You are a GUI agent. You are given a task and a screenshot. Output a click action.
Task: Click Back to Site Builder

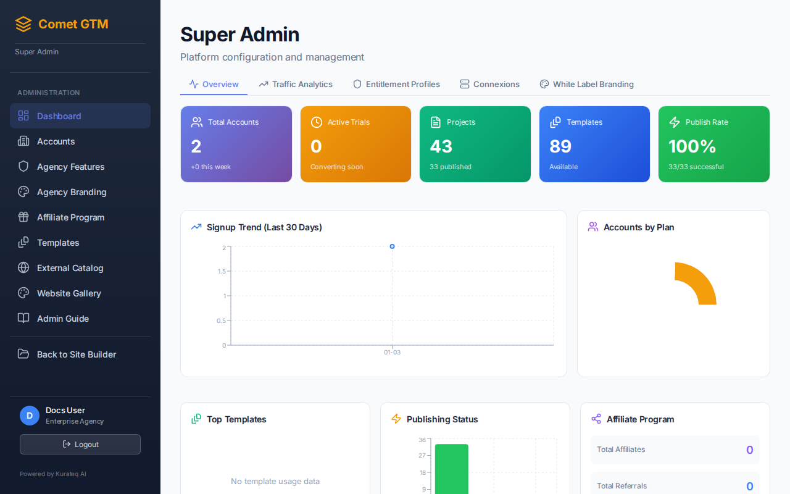coord(77,354)
